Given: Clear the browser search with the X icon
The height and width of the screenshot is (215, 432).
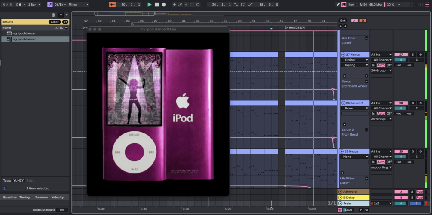Looking at the screenshot, I should 53,15.
